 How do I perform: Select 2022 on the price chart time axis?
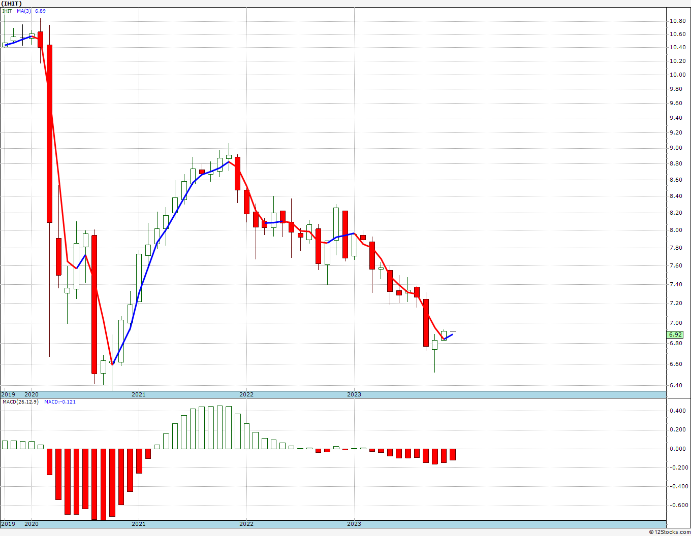(246, 394)
